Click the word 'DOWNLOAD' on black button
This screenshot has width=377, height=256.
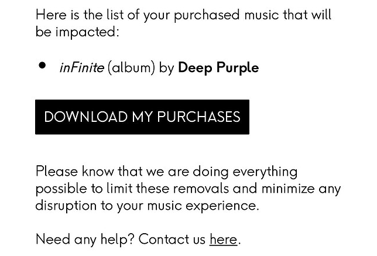[x=86, y=117]
